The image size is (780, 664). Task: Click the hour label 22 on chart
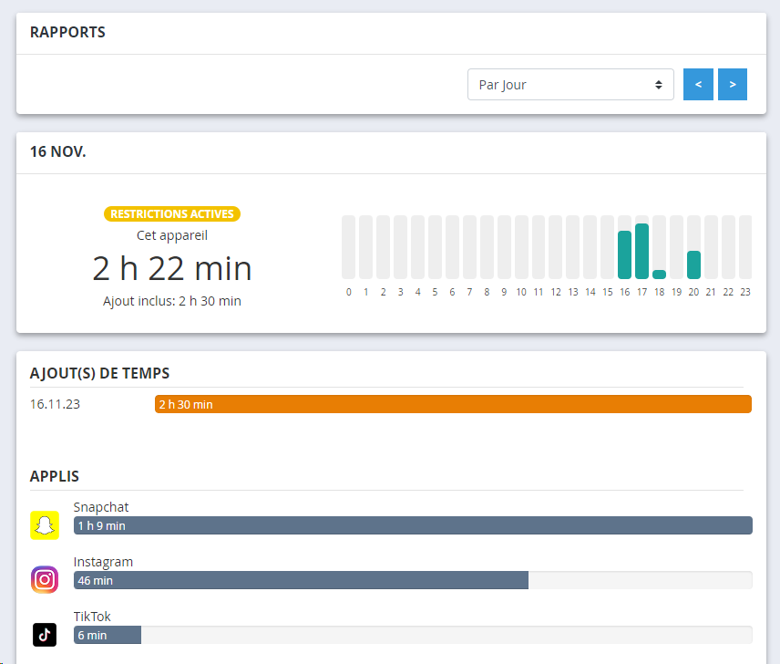728,292
